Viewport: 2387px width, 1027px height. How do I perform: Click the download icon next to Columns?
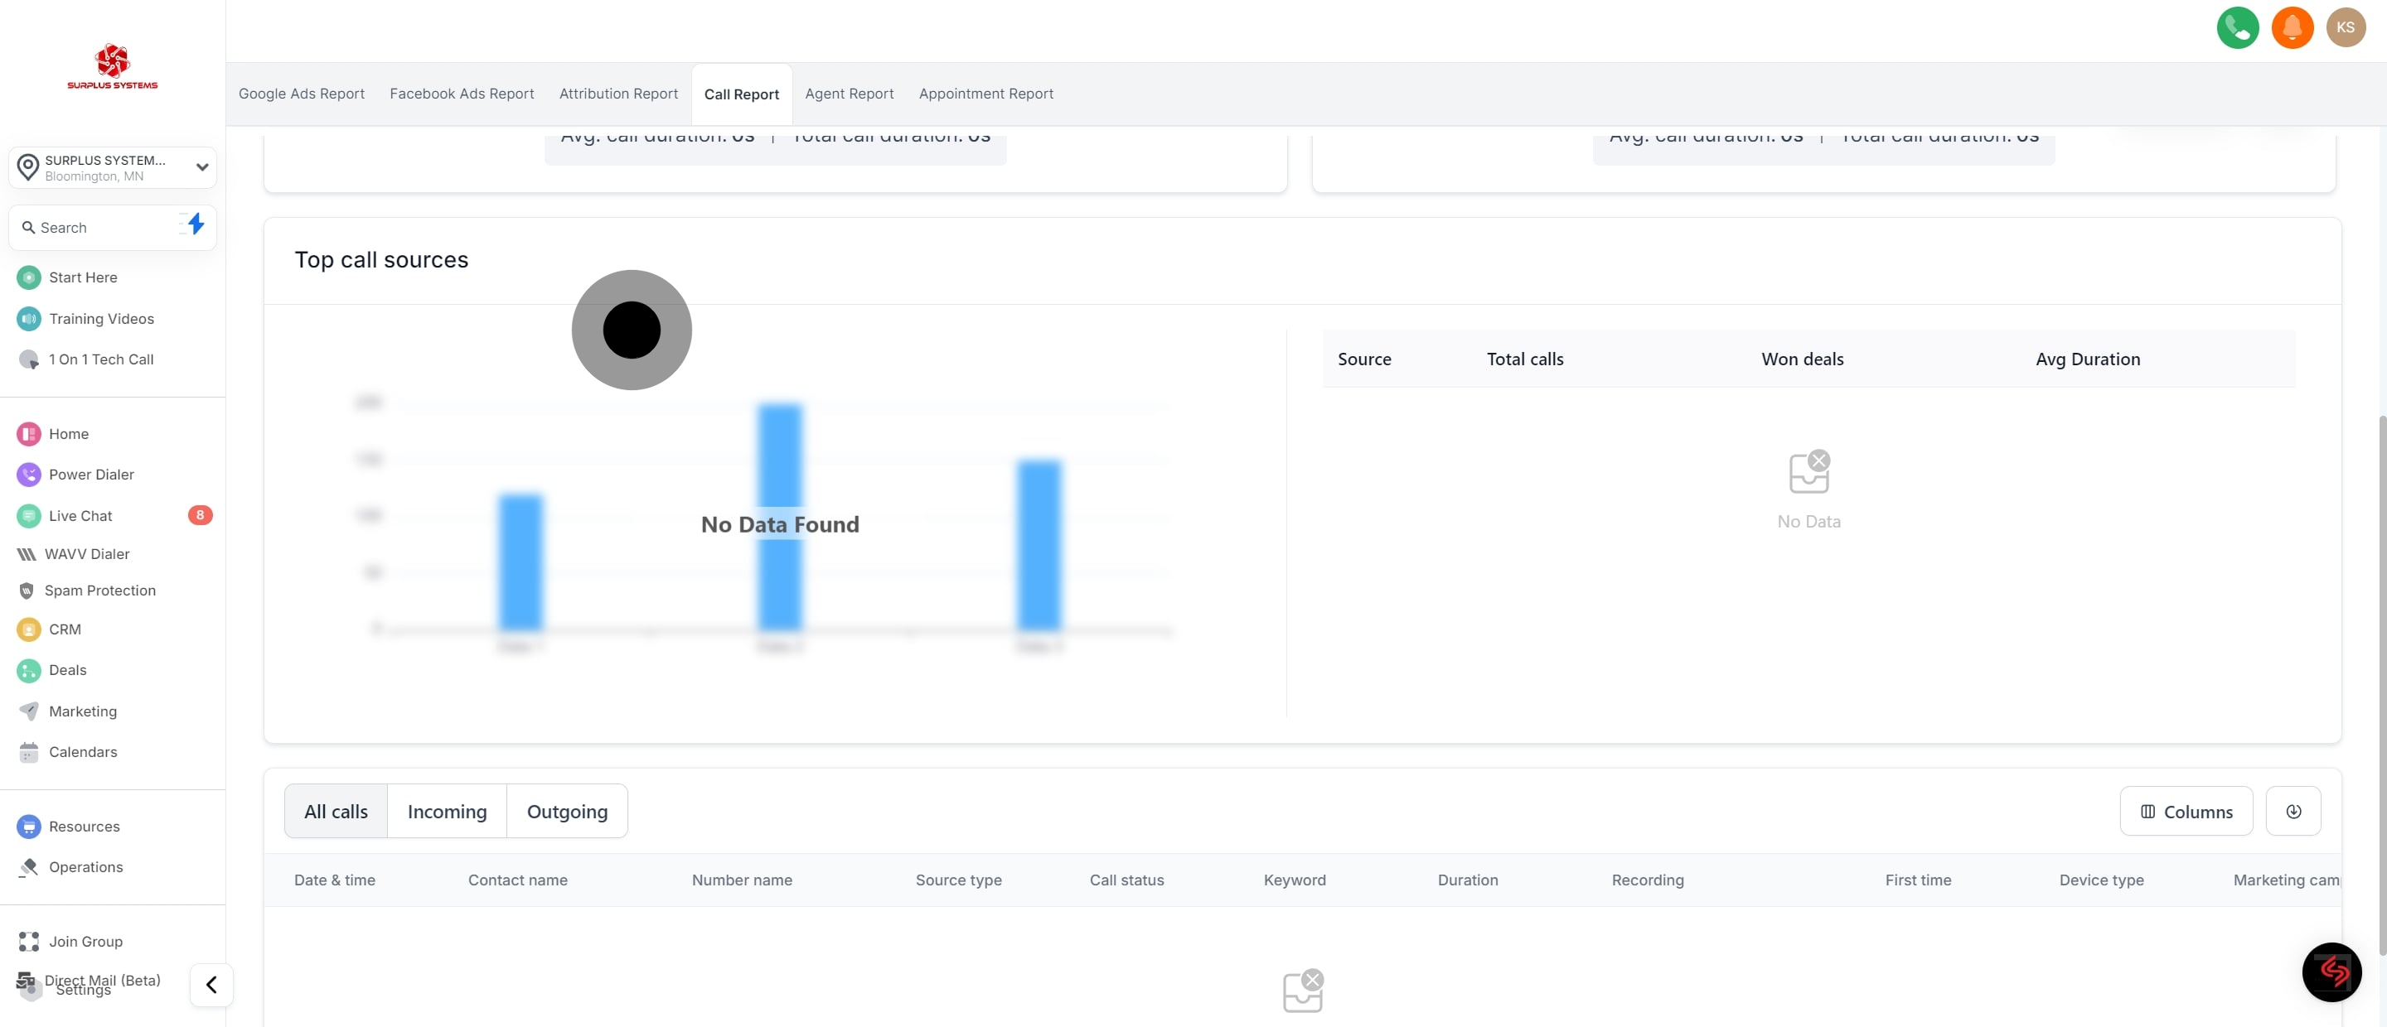click(x=2294, y=811)
